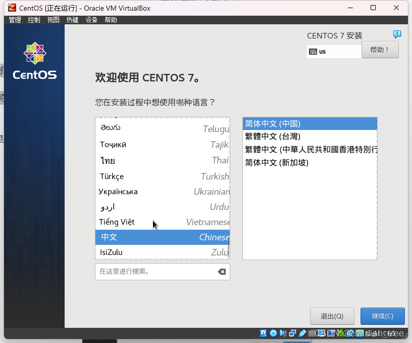The image size is (412, 343).
Task: Click the audio status icon in VM bar
Action: [x=283, y=333]
